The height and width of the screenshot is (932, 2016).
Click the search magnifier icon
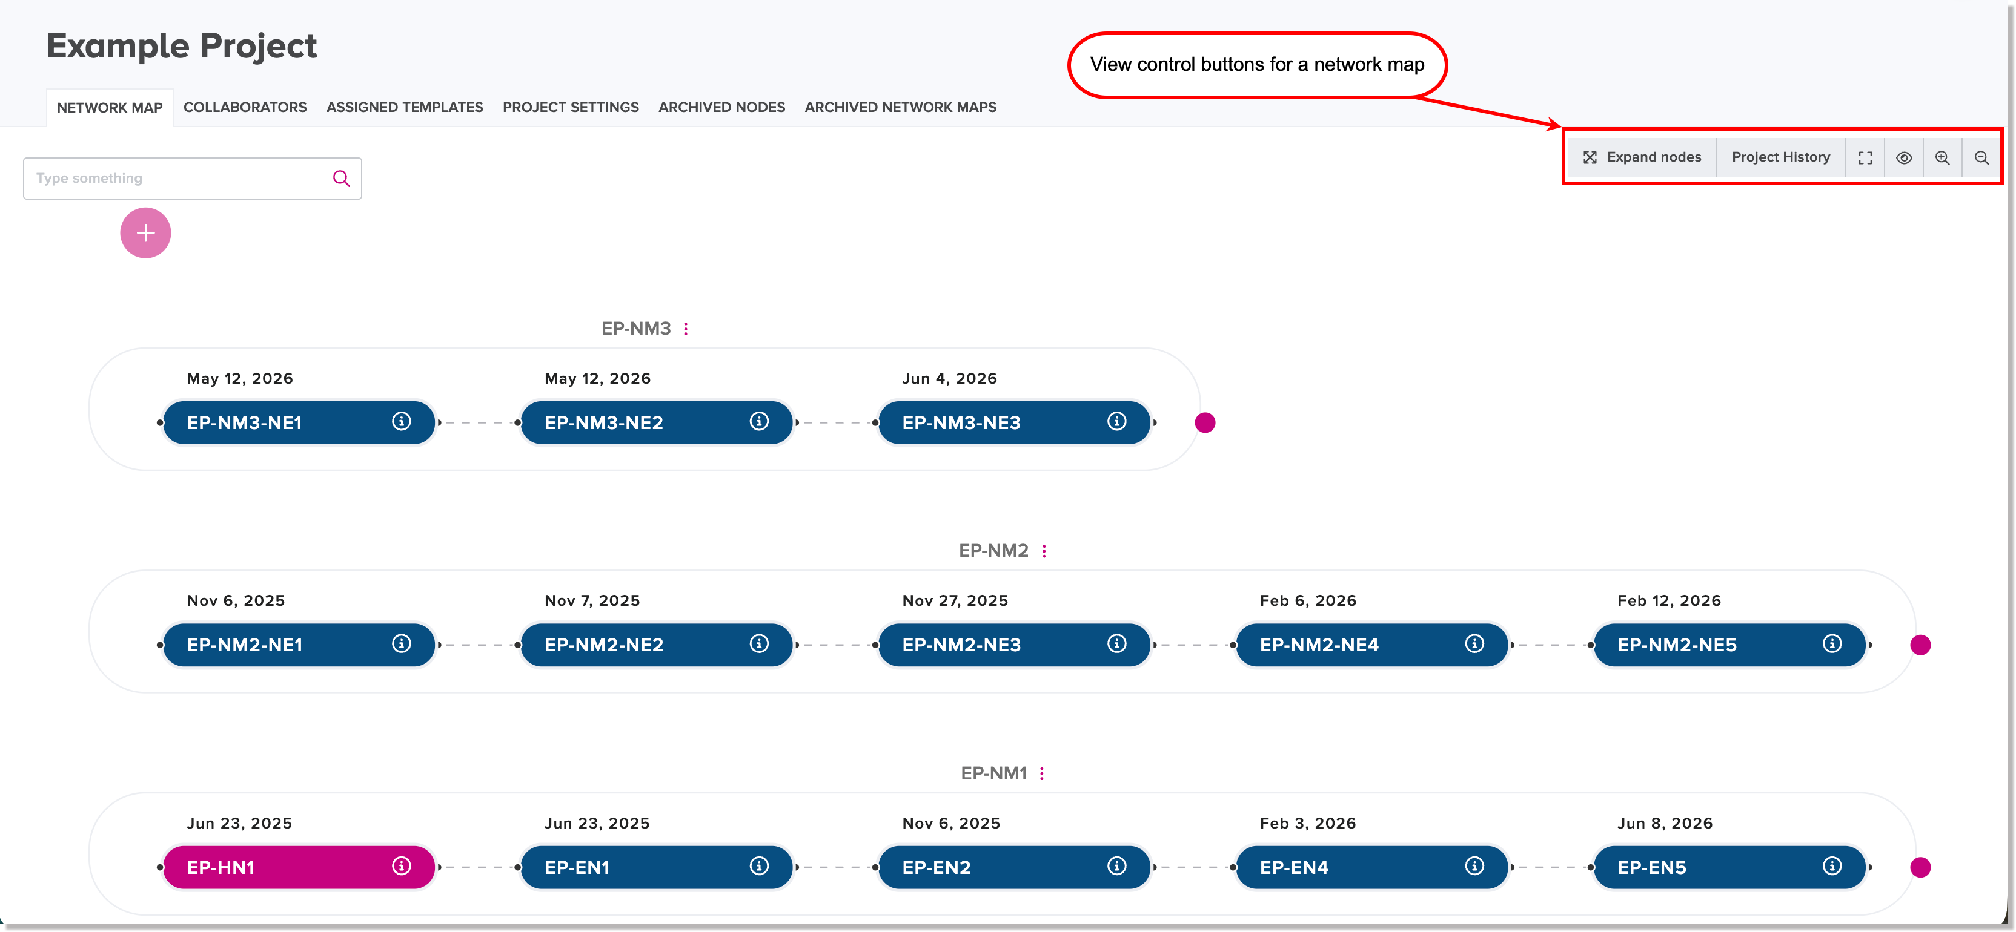pyautogui.click(x=341, y=179)
